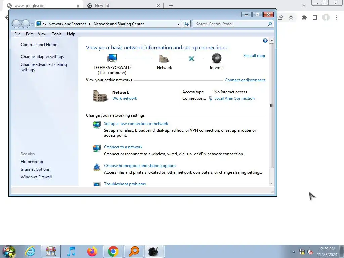Screen dimensions: 344x258
Task: Expand the Network and Internet breadcrumb arrow
Action: tap(90, 24)
